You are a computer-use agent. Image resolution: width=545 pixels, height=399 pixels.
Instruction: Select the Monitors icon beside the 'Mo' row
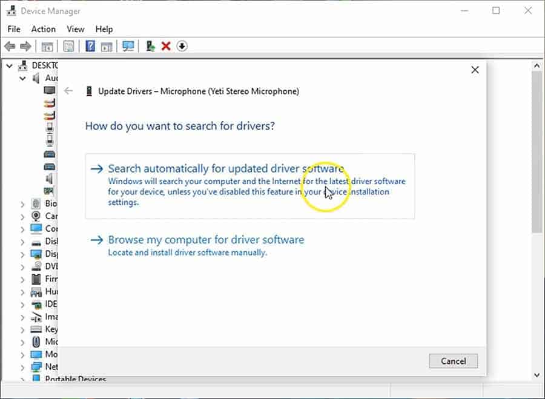[x=36, y=355]
